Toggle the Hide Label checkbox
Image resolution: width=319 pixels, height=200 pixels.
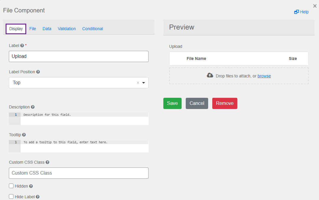click(11, 196)
